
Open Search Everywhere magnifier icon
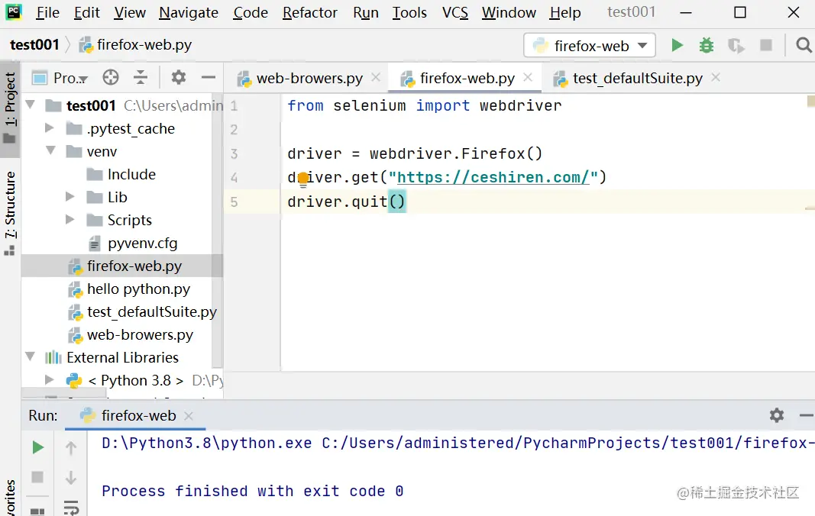tap(804, 46)
